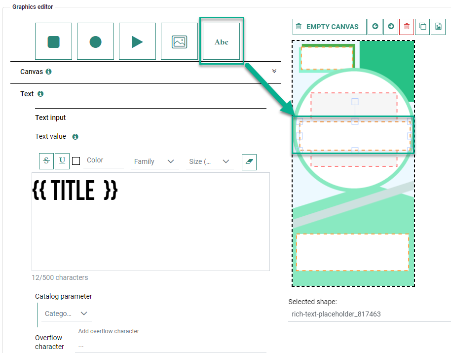
Task: Add a rounded square shape
Action: point(53,41)
